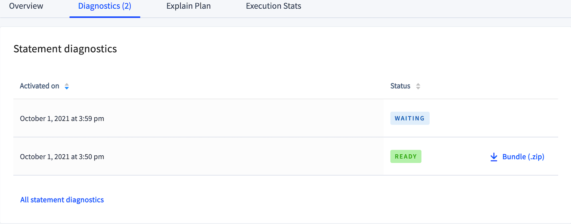This screenshot has width=571, height=224.
Task: Sort by the Status column label
Action: click(400, 86)
